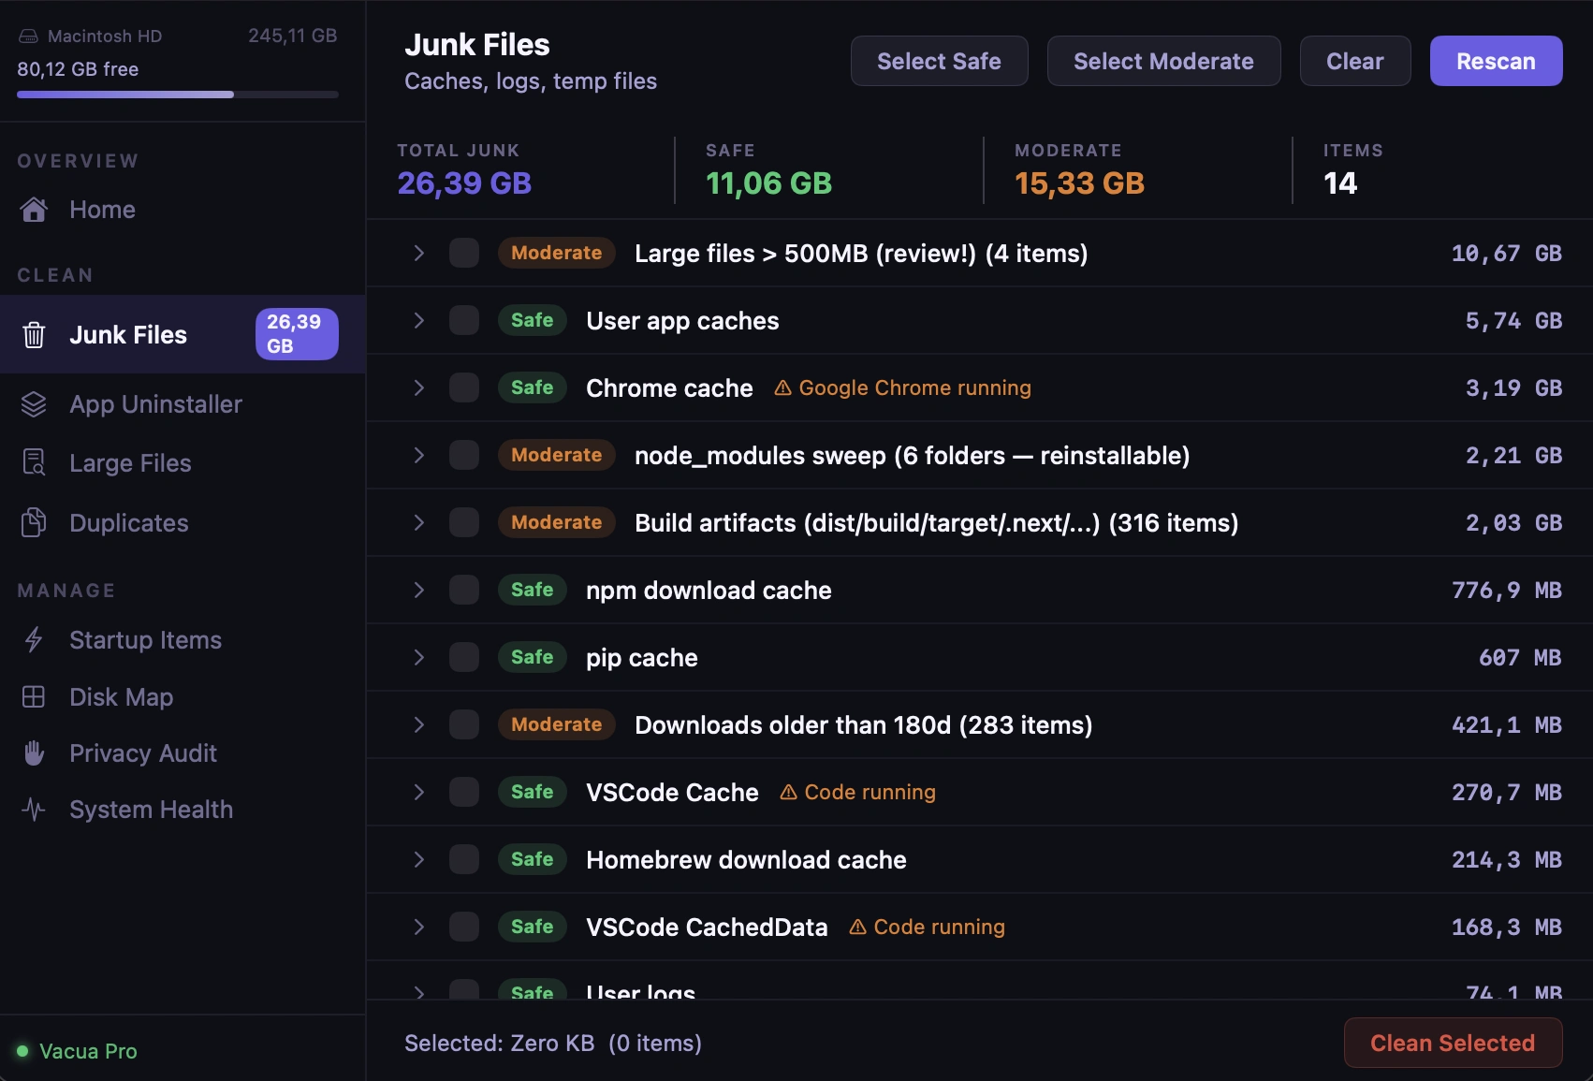Go to Large Files section
Image resolution: width=1593 pixels, height=1081 pixels.
click(x=183, y=463)
